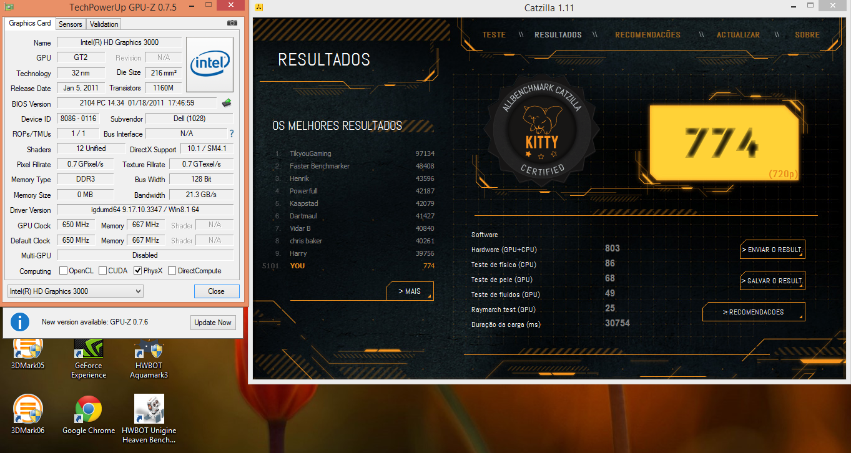The image size is (851, 453).
Task: Click the 774 score panel
Action: [x=724, y=142]
